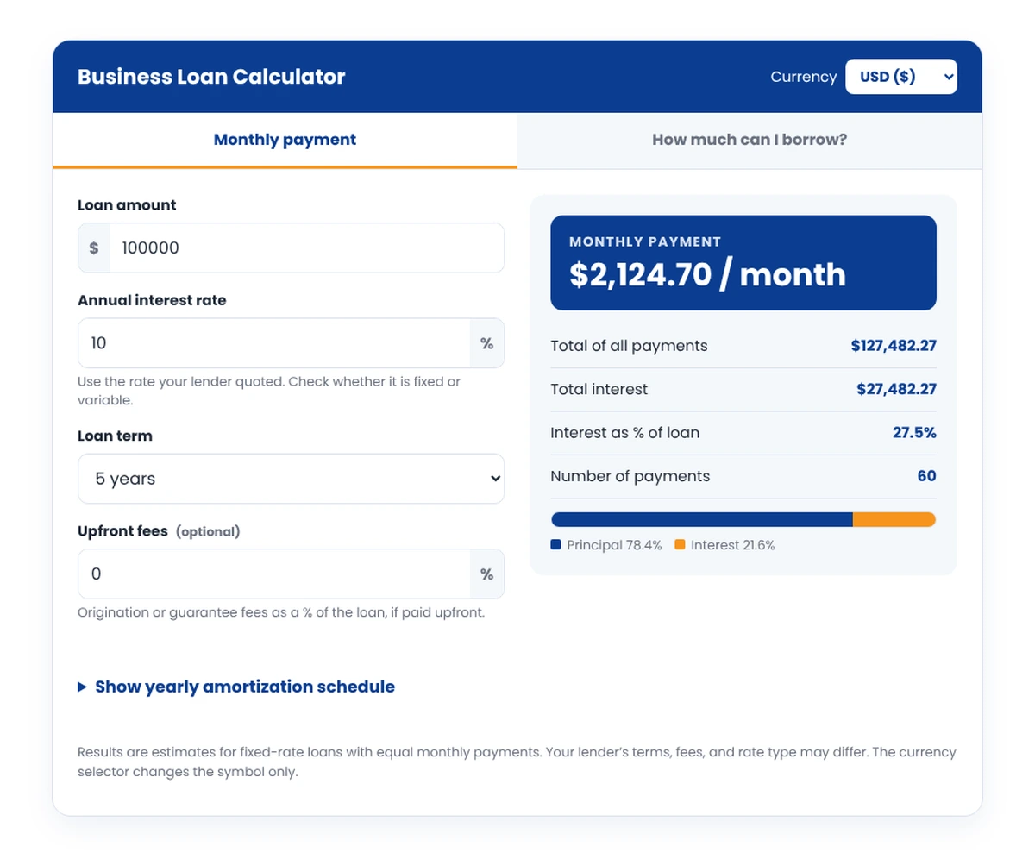1035x859 pixels.
Task: Click the Currency label in the header
Action: tap(804, 77)
